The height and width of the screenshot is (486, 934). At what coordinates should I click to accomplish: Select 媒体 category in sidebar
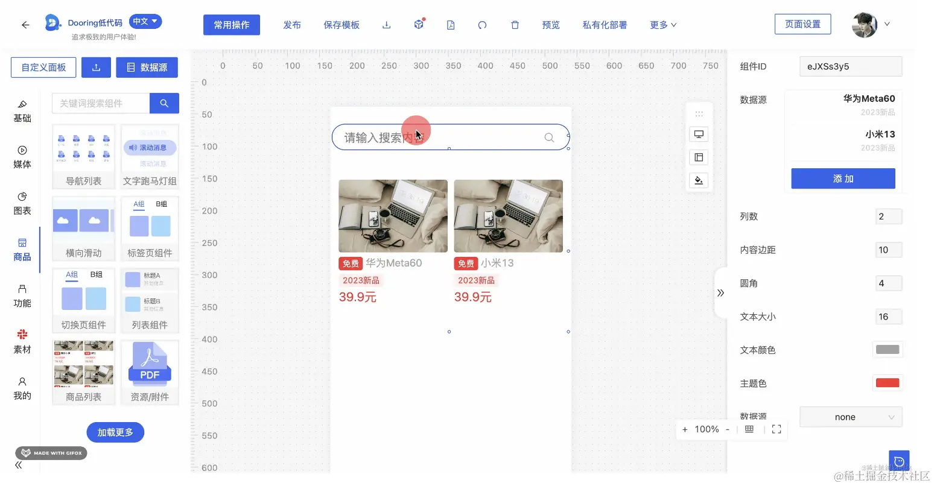[22, 157]
